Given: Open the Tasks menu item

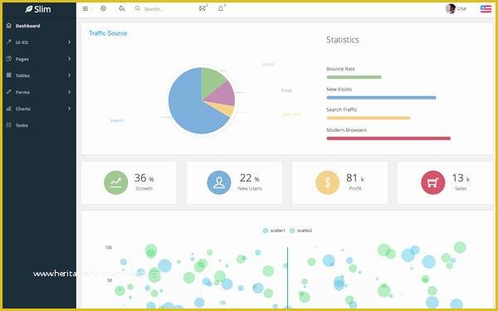Looking at the screenshot, I should [x=39, y=125].
